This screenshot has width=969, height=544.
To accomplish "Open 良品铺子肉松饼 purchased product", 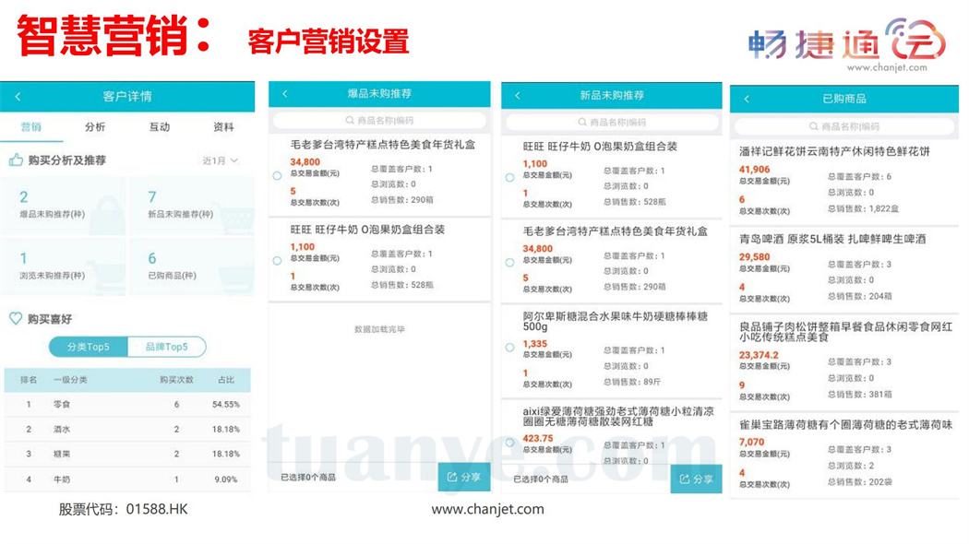I will click(x=844, y=362).
